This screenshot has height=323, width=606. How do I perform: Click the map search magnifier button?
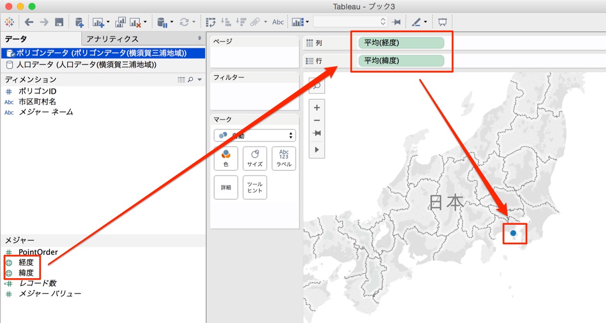[317, 86]
